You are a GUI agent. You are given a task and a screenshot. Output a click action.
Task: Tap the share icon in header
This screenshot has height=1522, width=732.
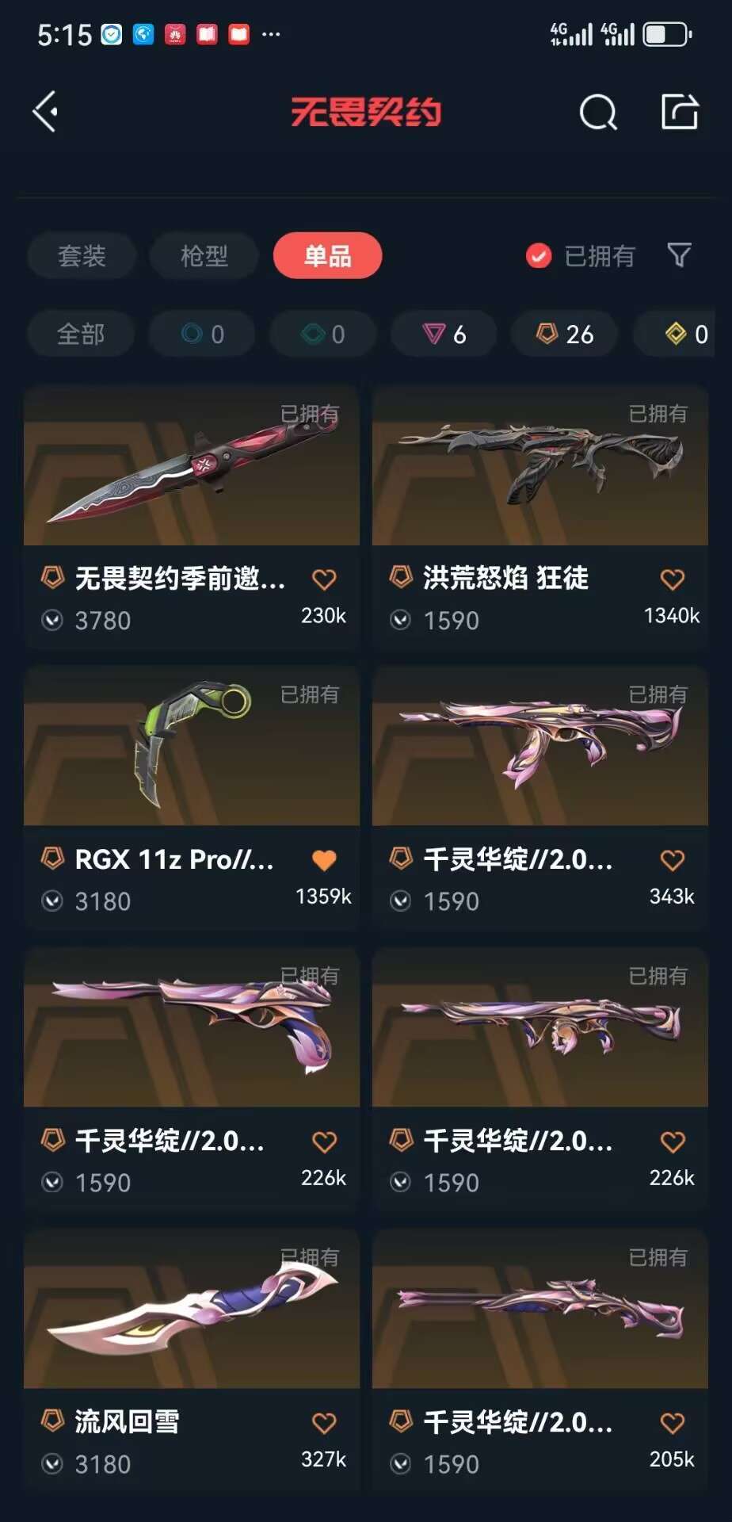coord(680,111)
